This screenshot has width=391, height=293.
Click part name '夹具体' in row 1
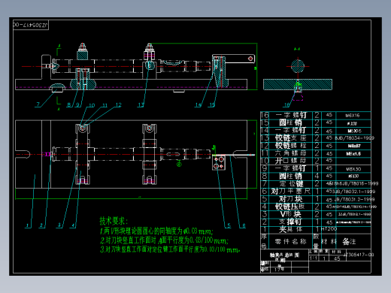click(x=290, y=229)
